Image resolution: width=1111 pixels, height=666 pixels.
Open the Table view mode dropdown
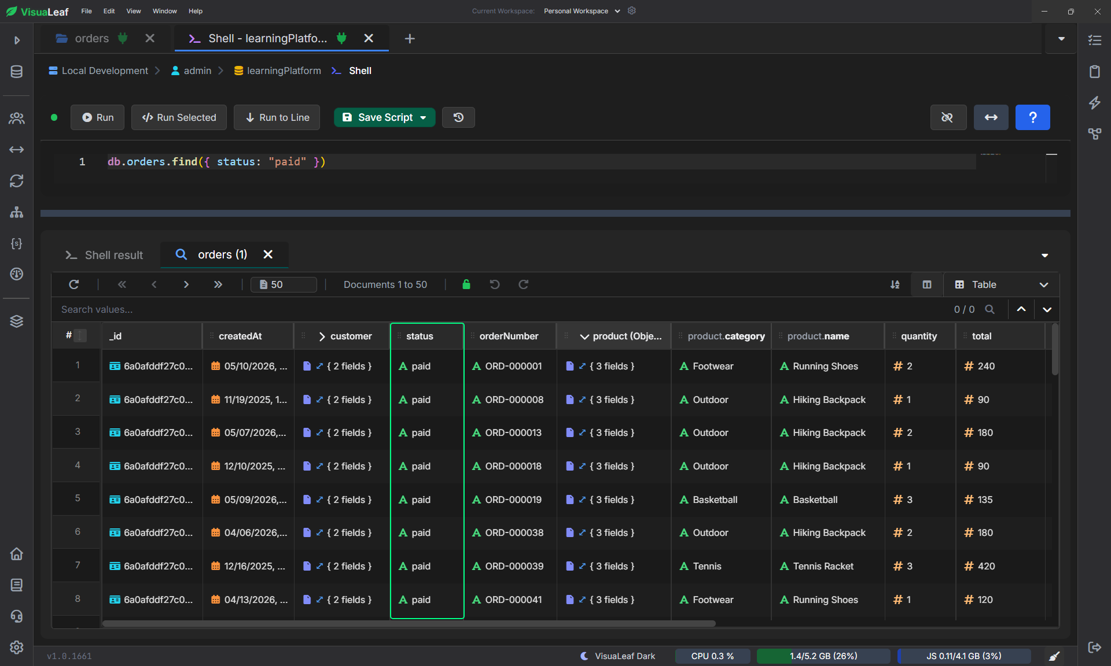(1002, 284)
